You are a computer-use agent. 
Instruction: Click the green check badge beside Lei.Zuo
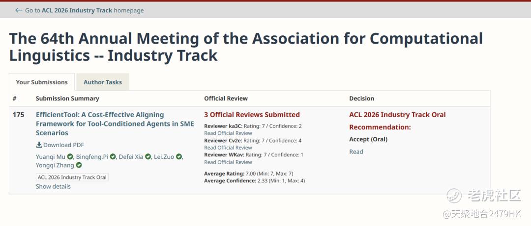click(179, 157)
